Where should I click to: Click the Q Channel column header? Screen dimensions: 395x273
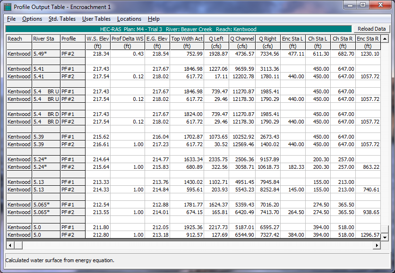point(243,39)
